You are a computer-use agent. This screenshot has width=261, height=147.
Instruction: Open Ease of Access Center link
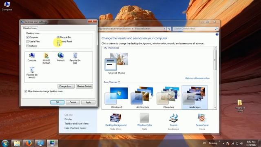pos(75,128)
